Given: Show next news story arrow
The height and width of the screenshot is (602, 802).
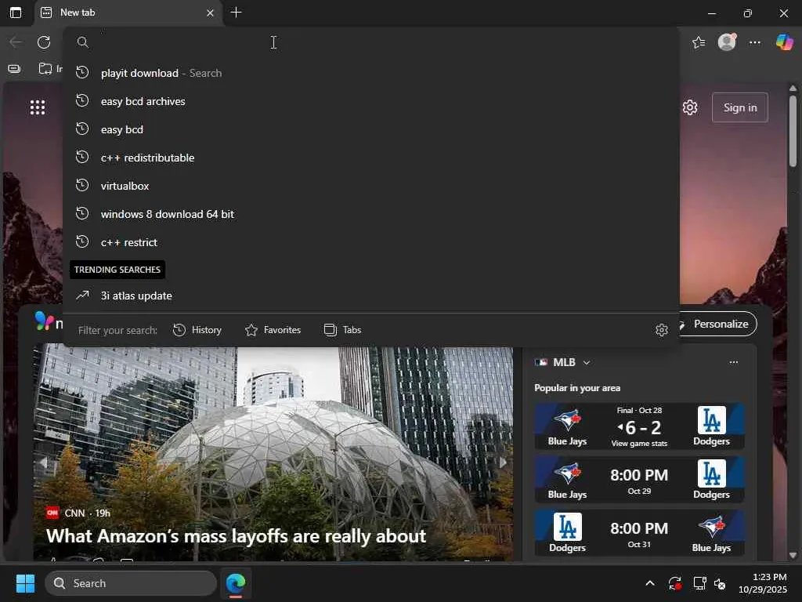Looking at the screenshot, I should coord(503,462).
